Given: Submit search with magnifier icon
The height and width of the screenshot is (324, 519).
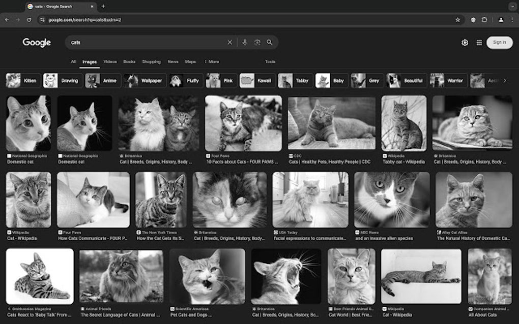Looking at the screenshot, I should coord(270,42).
